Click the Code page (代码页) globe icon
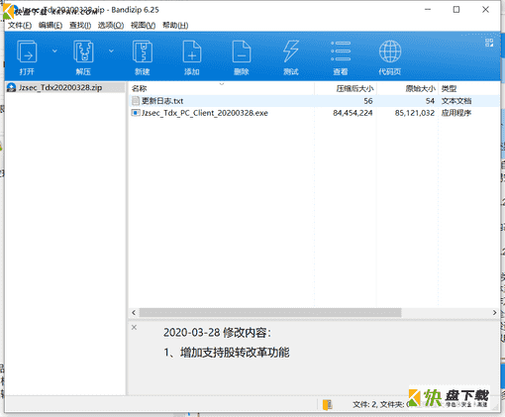The height and width of the screenshot is (417, 505). pyautogui.click(x=390, y=52)
